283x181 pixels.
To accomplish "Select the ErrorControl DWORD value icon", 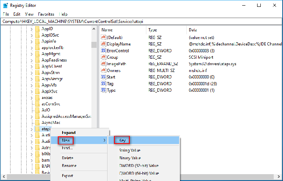I will (x=103, y=50).
